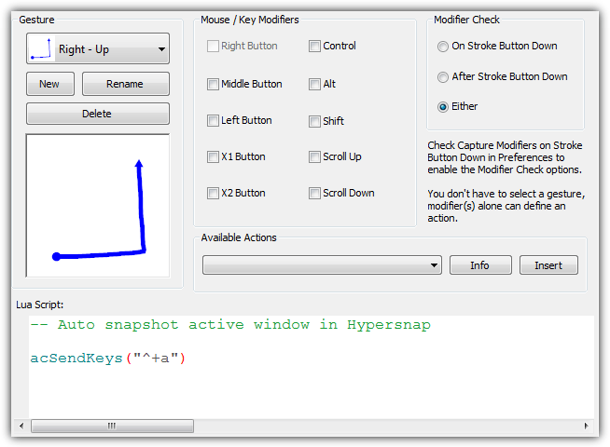The image size is (610, 447).
Task: Click the gesture preview drawing area
Action: (98, 206)
